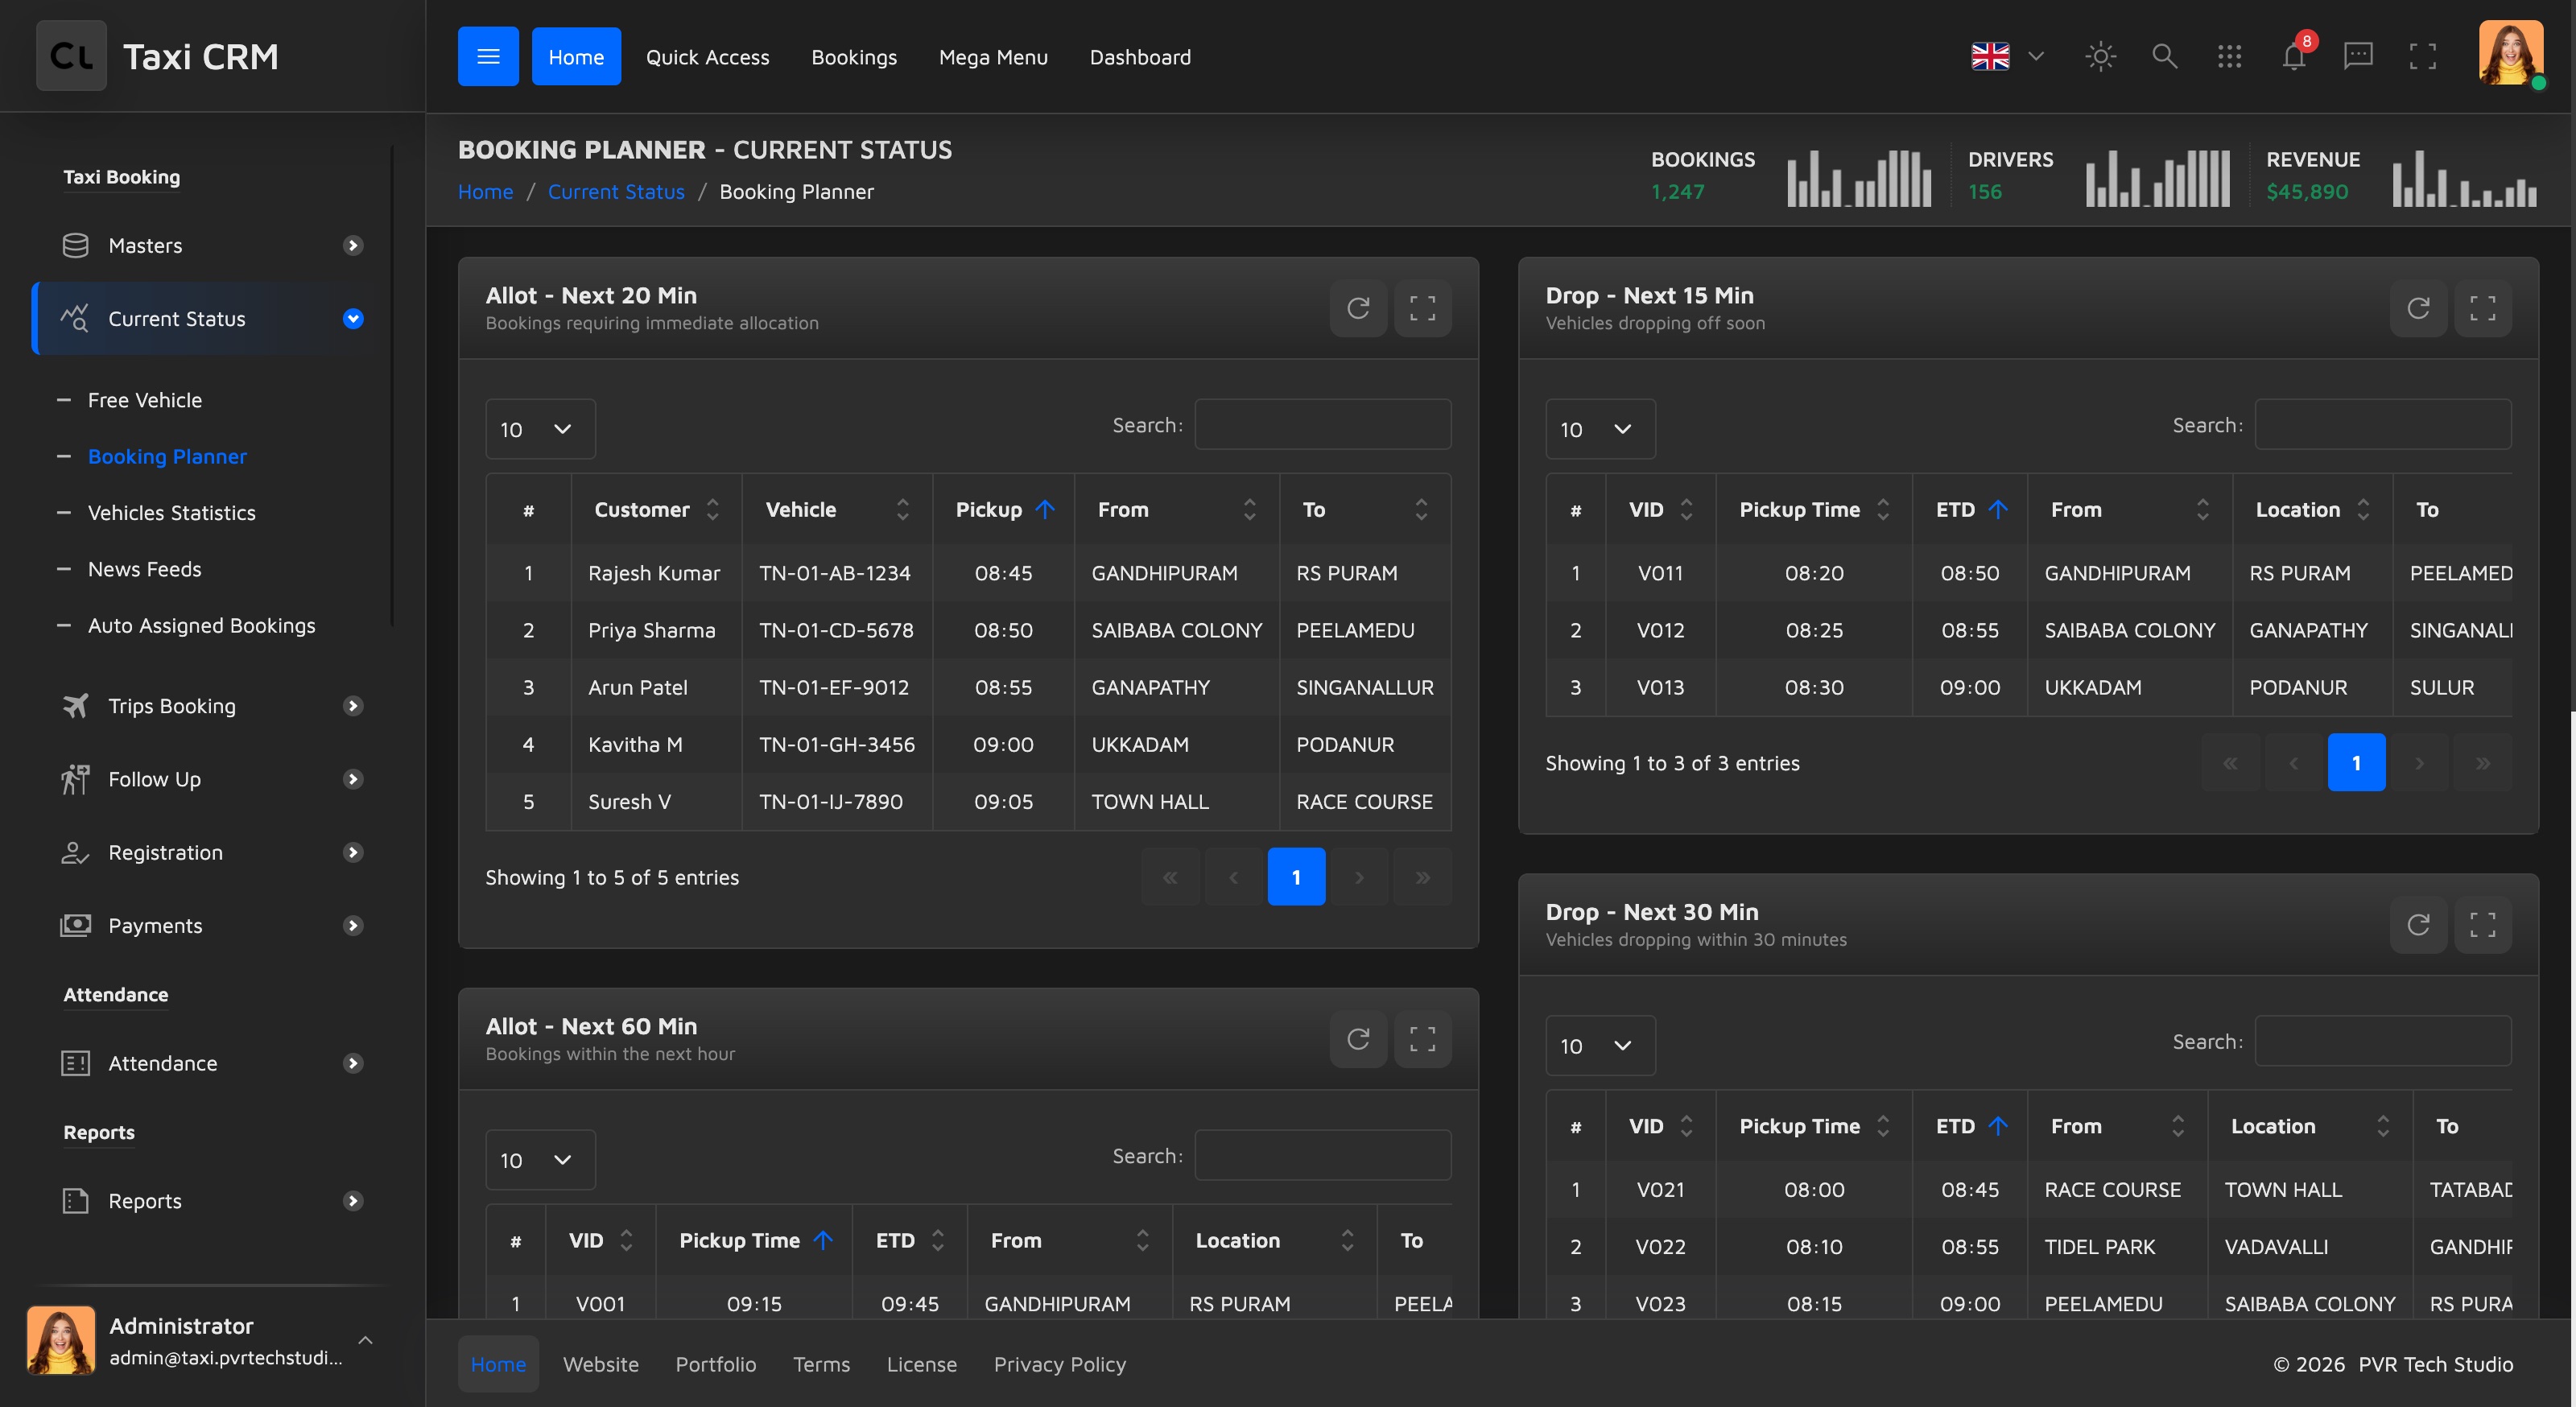This screenshot has width=2576, height=1407.
Task: Expand Allot - Next 20 Min panel fullscreen
Action: point(1422,308)
